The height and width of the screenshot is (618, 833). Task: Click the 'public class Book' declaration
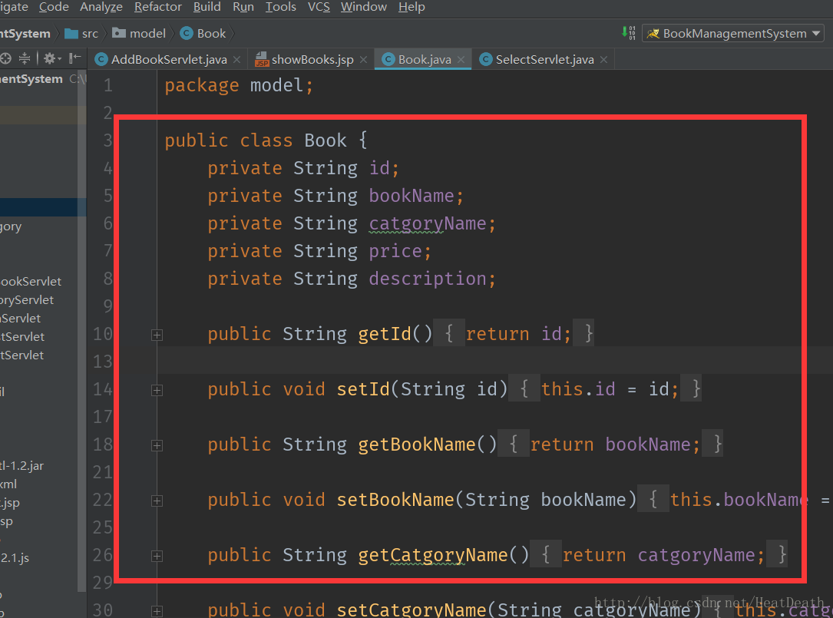click(x=266, y=140)
